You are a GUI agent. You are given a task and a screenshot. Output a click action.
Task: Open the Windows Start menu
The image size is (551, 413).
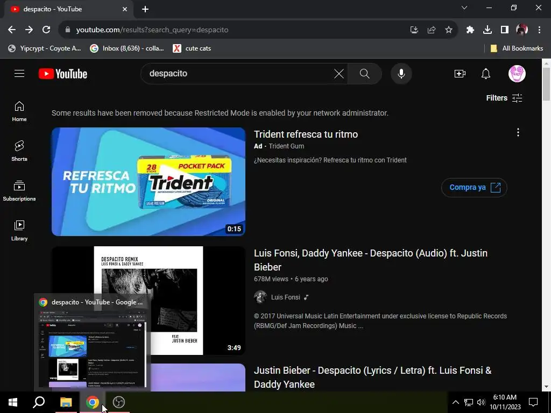point(13,402)
